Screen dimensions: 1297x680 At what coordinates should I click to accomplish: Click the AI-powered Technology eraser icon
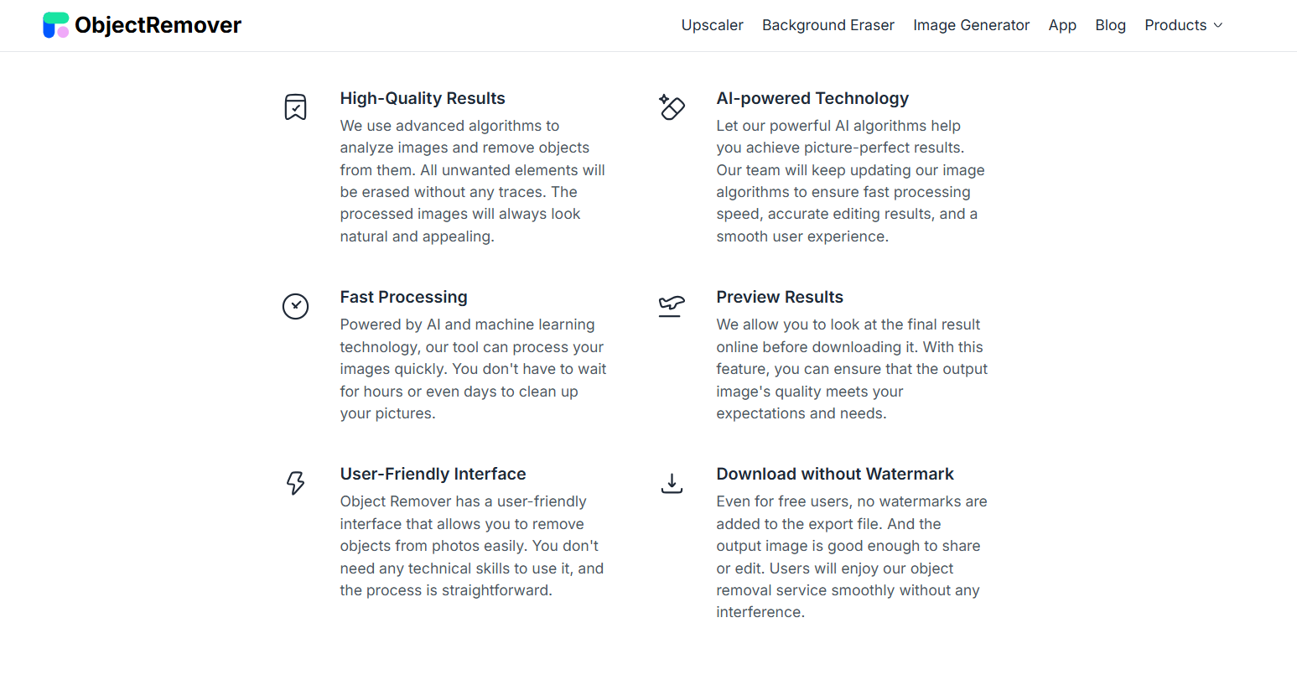tap(672, 107)
